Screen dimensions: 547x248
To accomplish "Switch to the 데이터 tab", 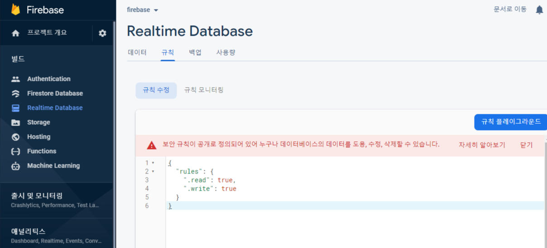I will [137, 52].
